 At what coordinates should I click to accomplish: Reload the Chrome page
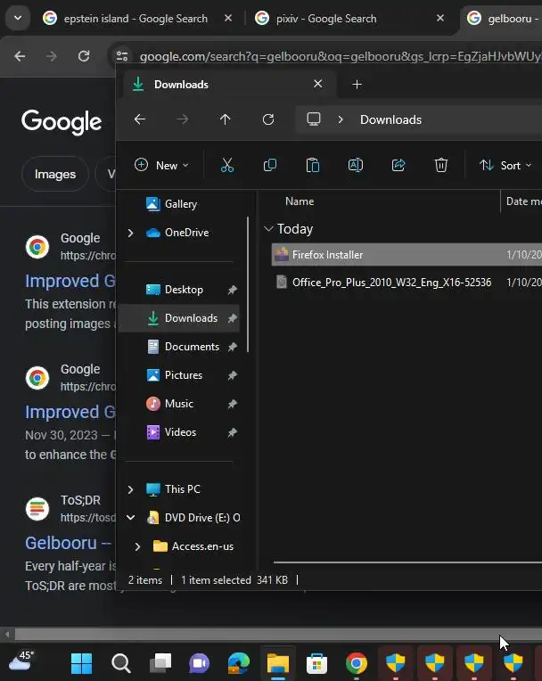[84, 56]
